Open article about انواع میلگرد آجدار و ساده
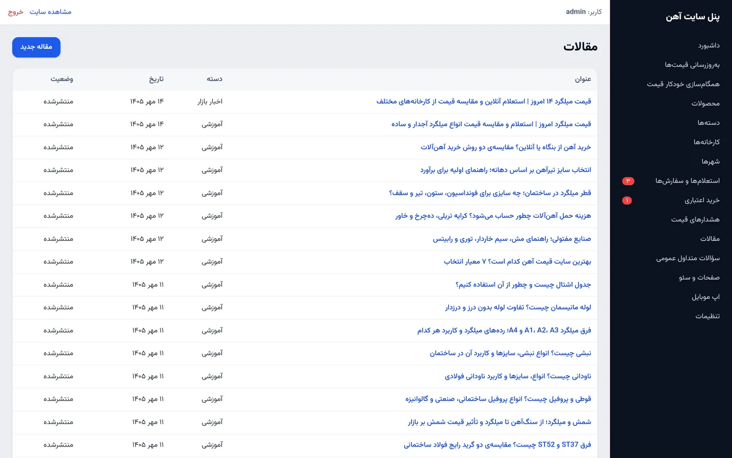Screen dimensions: 732x458 coord(491,125)
